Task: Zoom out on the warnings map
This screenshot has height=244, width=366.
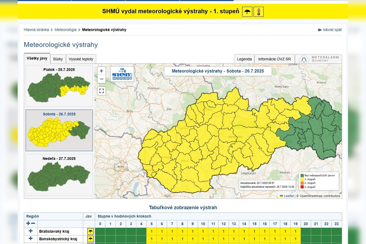Action: [x=102, y=79]
